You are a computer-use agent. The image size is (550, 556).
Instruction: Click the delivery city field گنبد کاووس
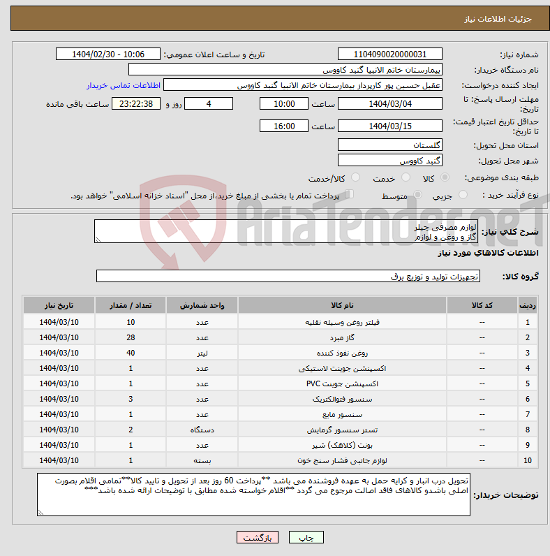click(x=390, y=160)
